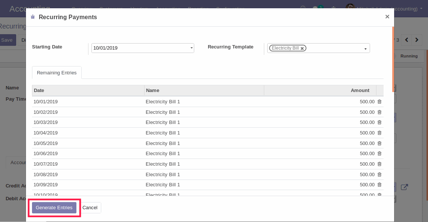Delete the 10/02/2019 entry row
Screen dimensions: 428x222
click(x=379, y=112)
